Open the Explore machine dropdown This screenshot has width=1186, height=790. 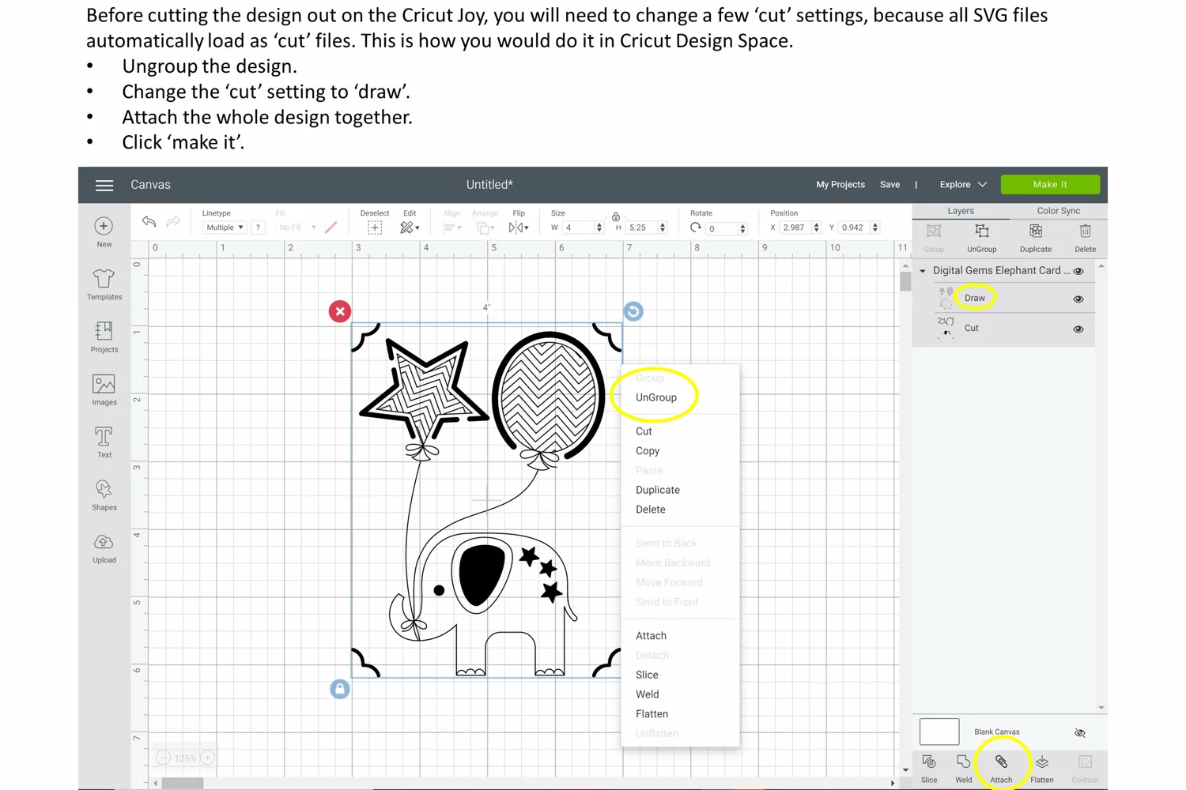click(963, 185)
